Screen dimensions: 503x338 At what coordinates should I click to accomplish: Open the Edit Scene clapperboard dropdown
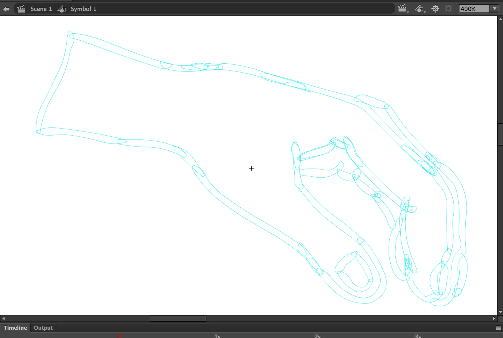403,9
